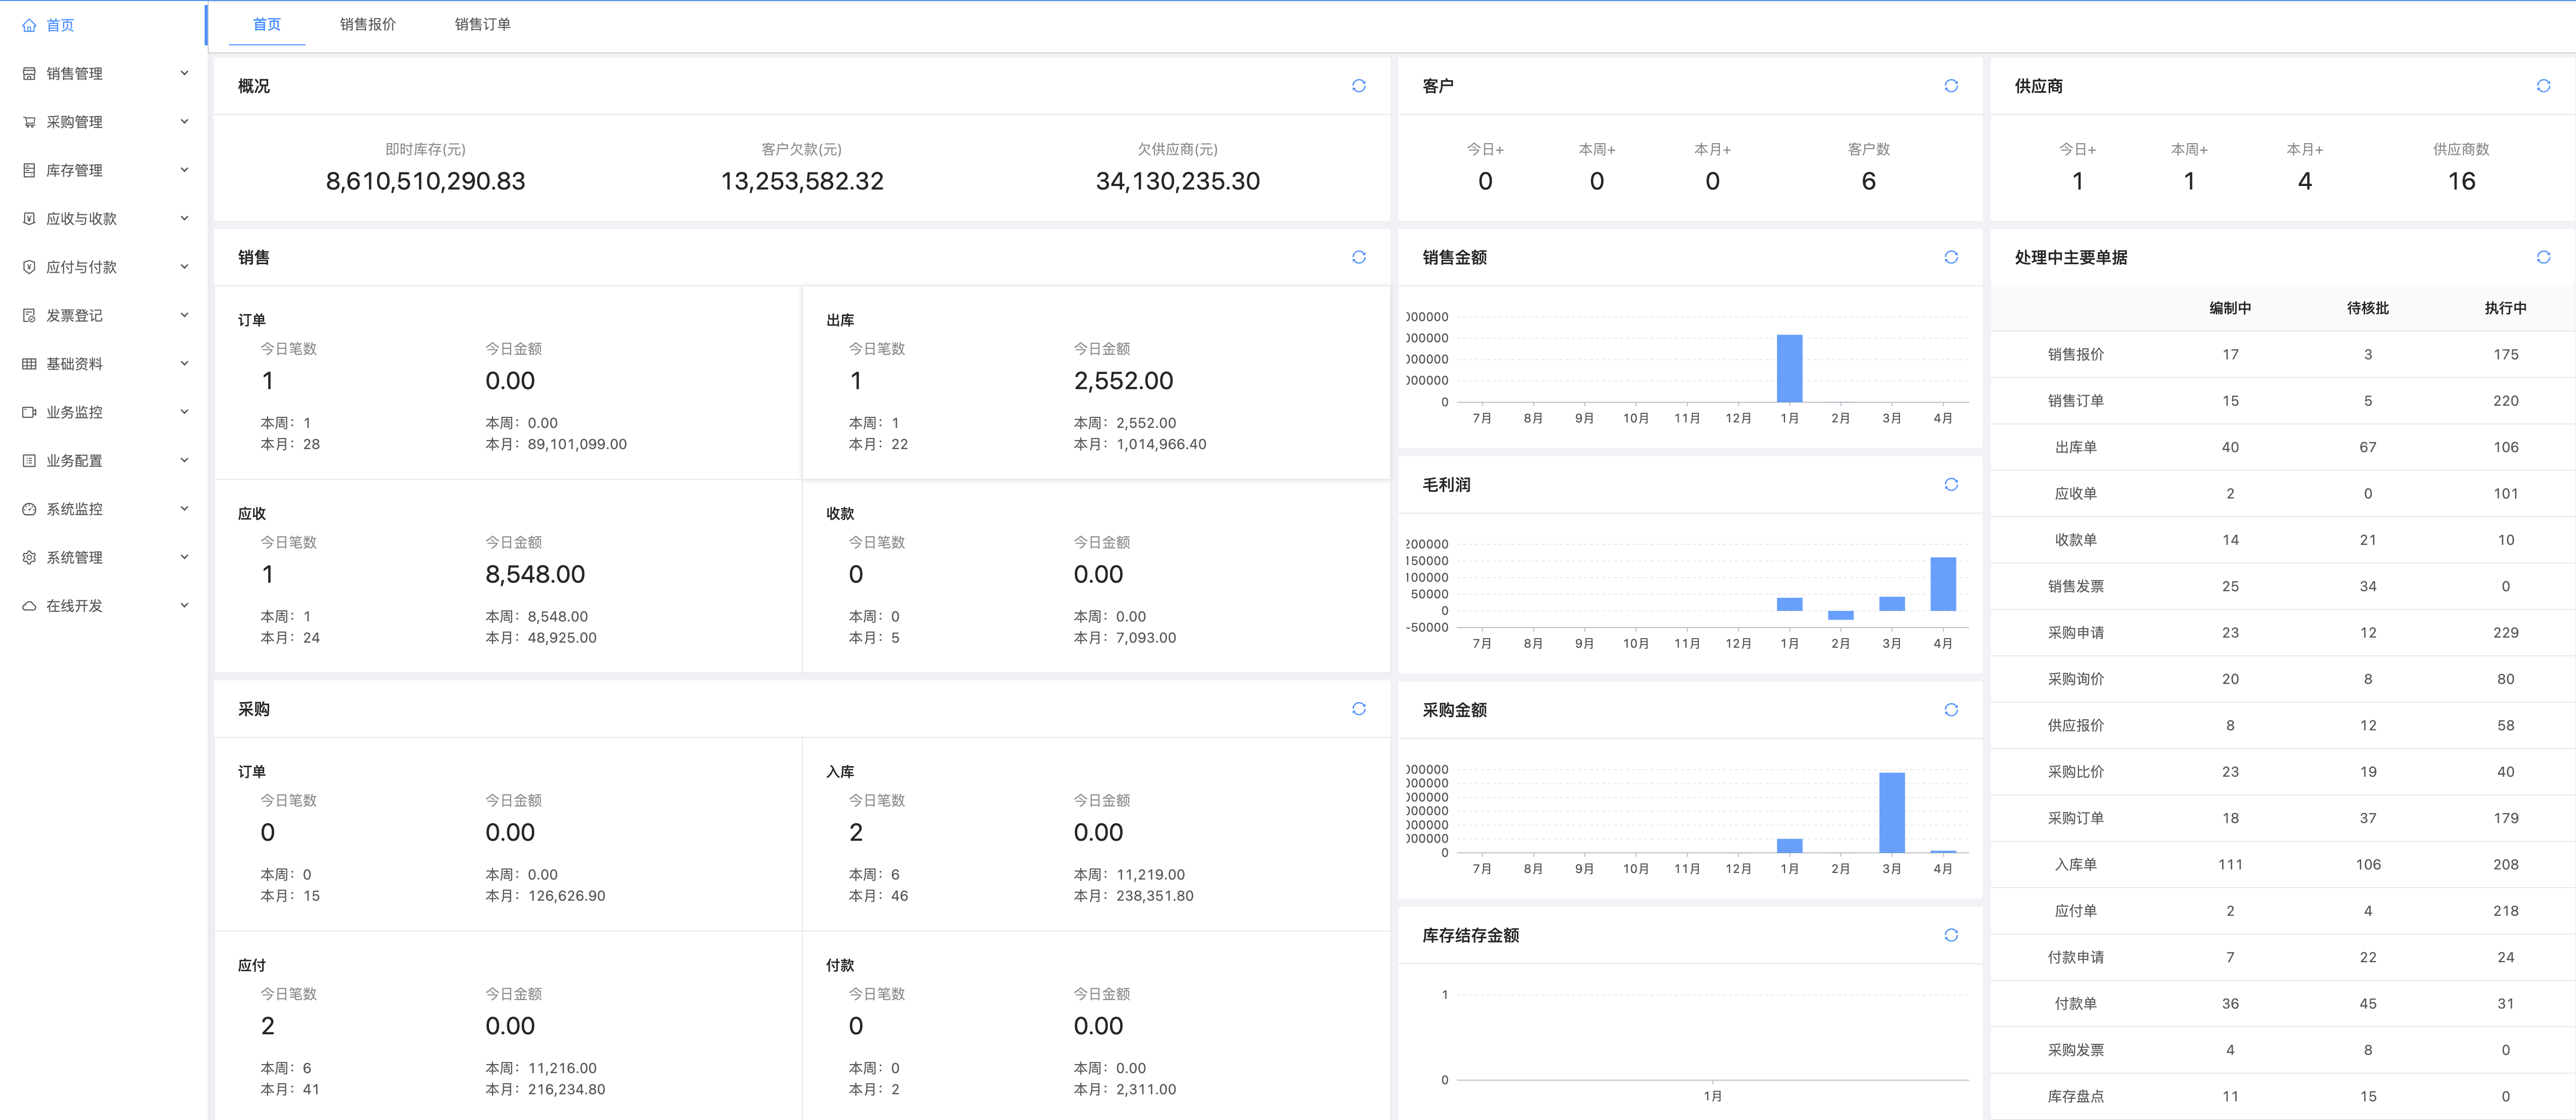Click the 基础资料 table icon
This screenshot has height=1120, width=2576.
coord(29,364)
